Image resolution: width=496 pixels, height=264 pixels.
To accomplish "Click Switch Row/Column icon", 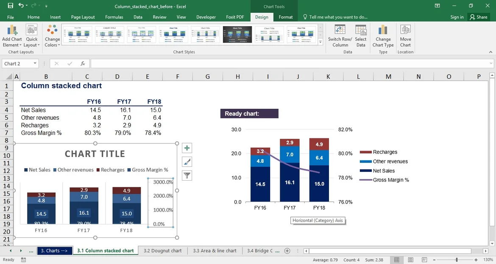I will click(340, 30).
